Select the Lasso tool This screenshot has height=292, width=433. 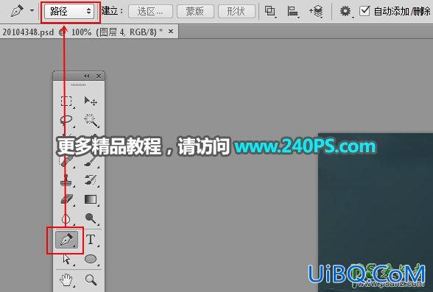pyautogui.click(x=66, y=120)
